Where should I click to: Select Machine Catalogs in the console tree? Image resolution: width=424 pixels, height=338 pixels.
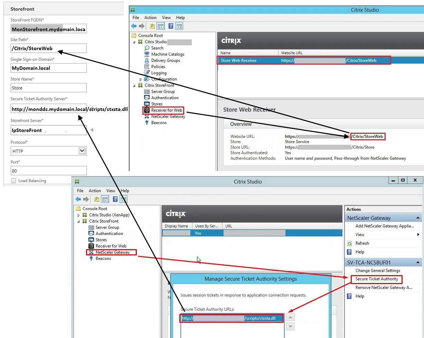point(167,54)
